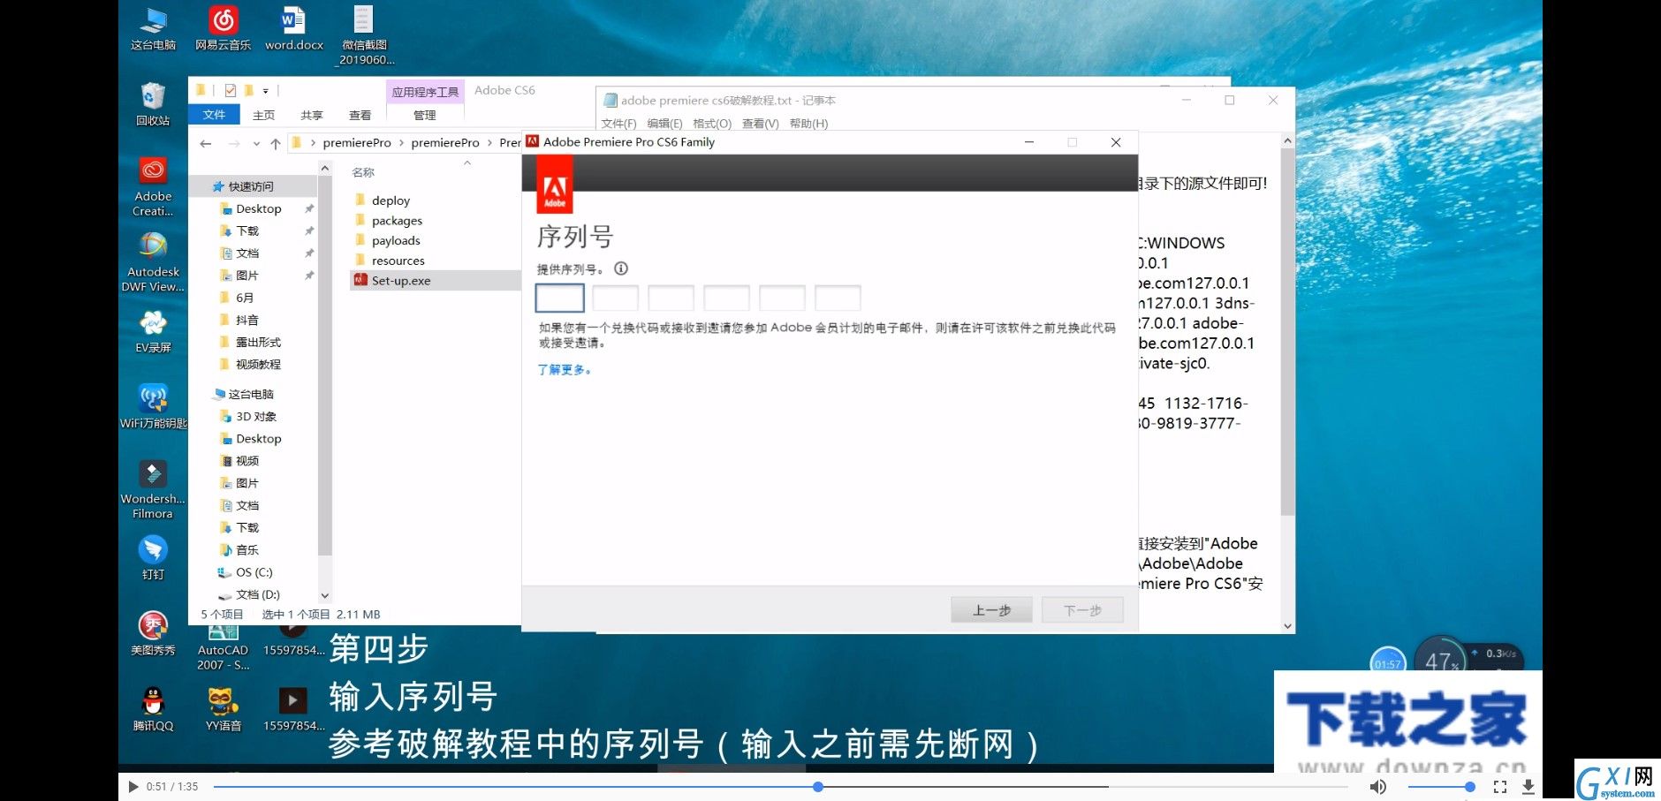Open 网易云音乐 desktop icon

223,28
